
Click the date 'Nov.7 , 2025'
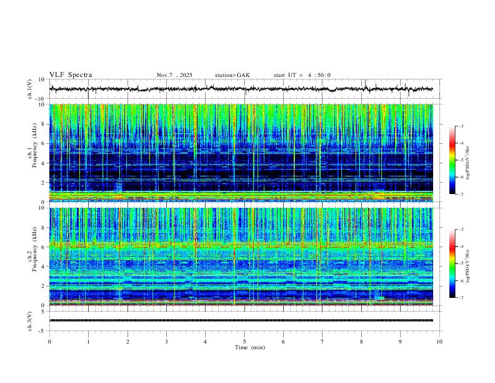click(174, 75)
